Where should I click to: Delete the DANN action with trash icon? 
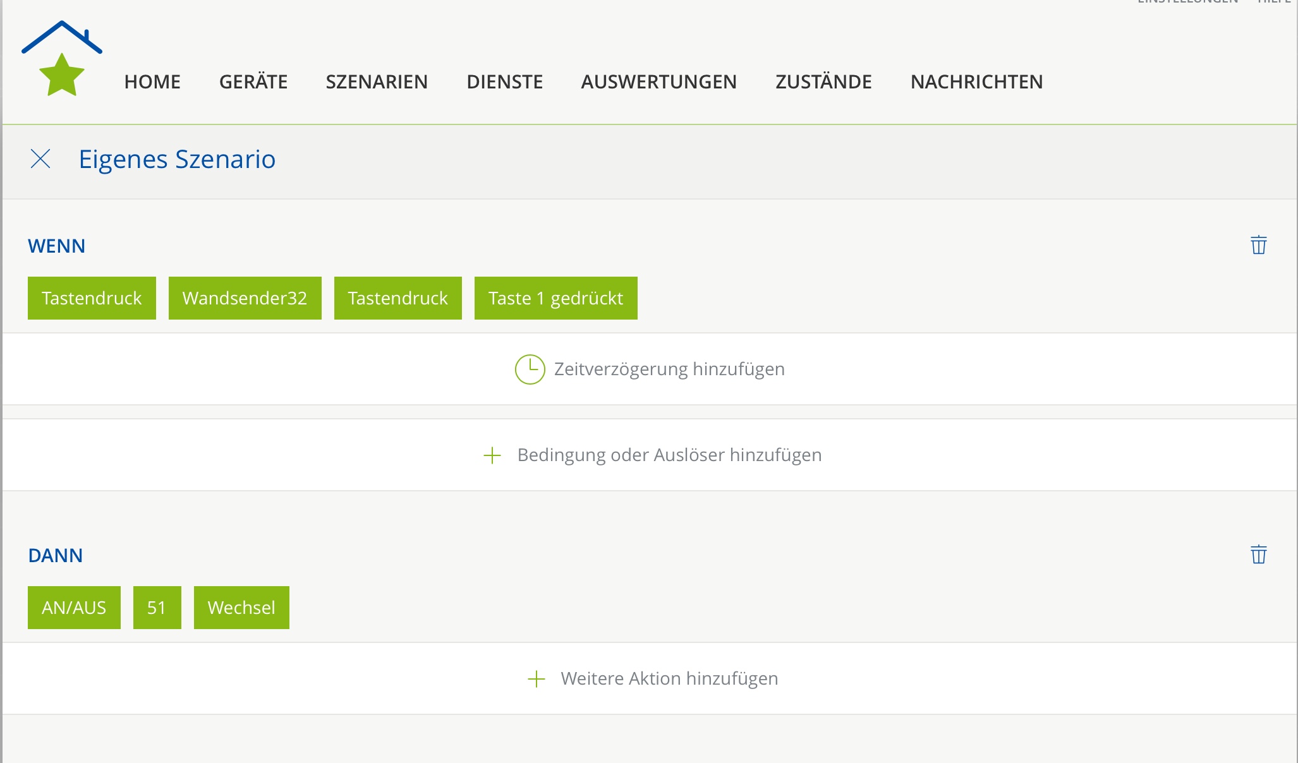tap(1258, 555)
